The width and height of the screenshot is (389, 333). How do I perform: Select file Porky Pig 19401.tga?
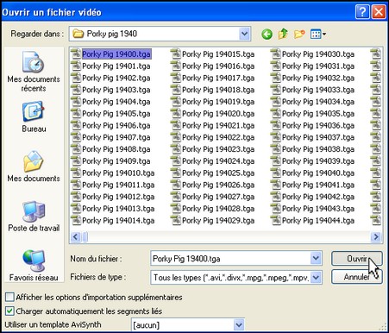(x=116, y=66)
